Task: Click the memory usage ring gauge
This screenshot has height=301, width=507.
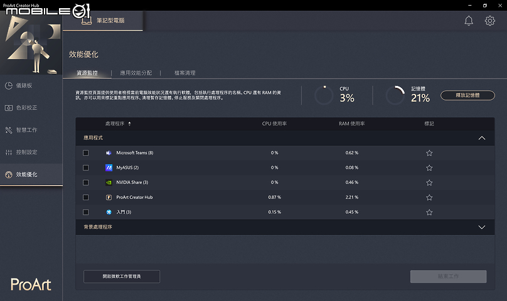Action: 395,95
